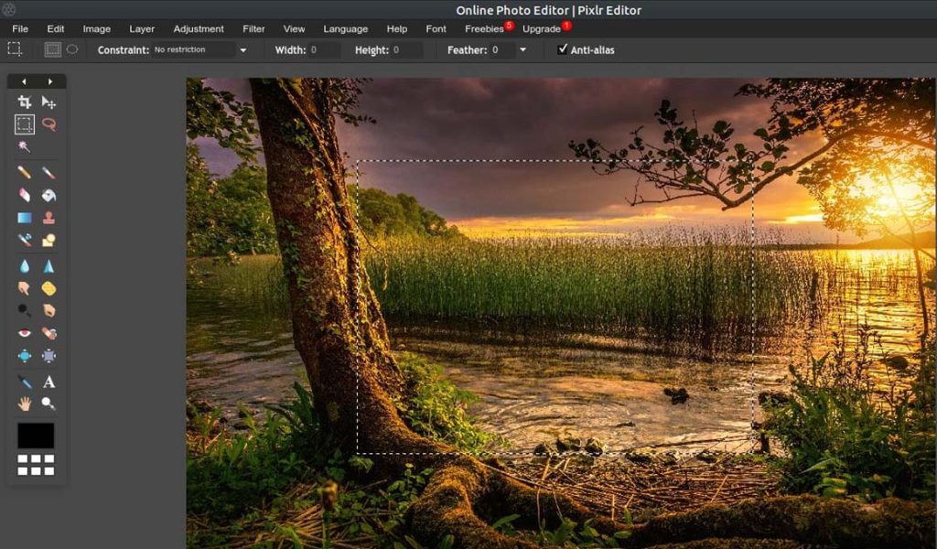Click the Height input field
The height and width of the screenshot is (549, 937).
[406, 50]
